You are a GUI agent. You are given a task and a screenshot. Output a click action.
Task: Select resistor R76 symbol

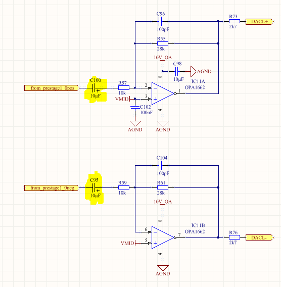(235, 237)
